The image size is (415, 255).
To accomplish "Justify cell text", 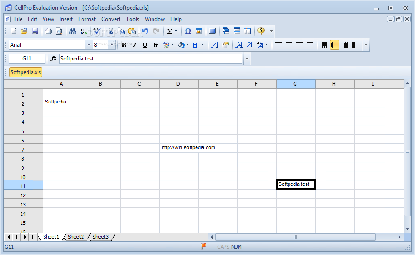I will (310, 45).
